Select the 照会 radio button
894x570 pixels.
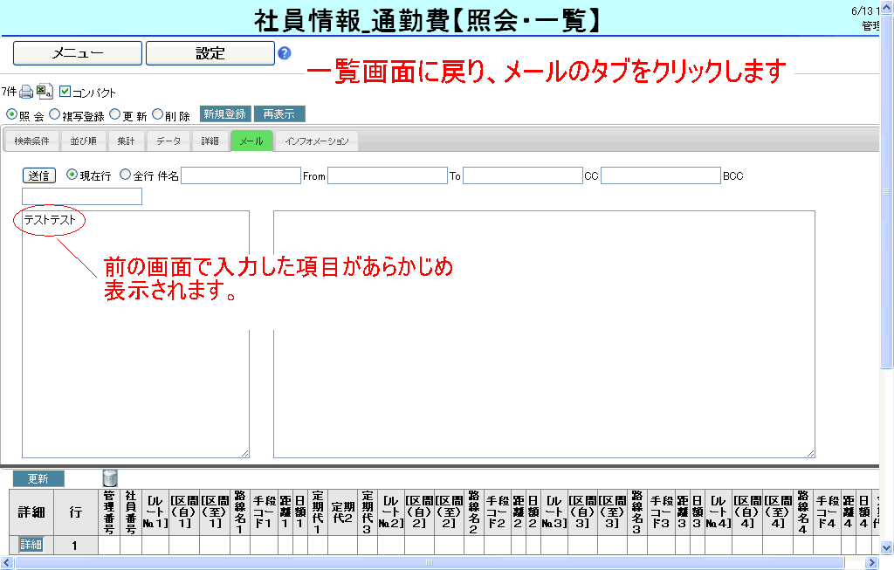[x=11, y=114]
